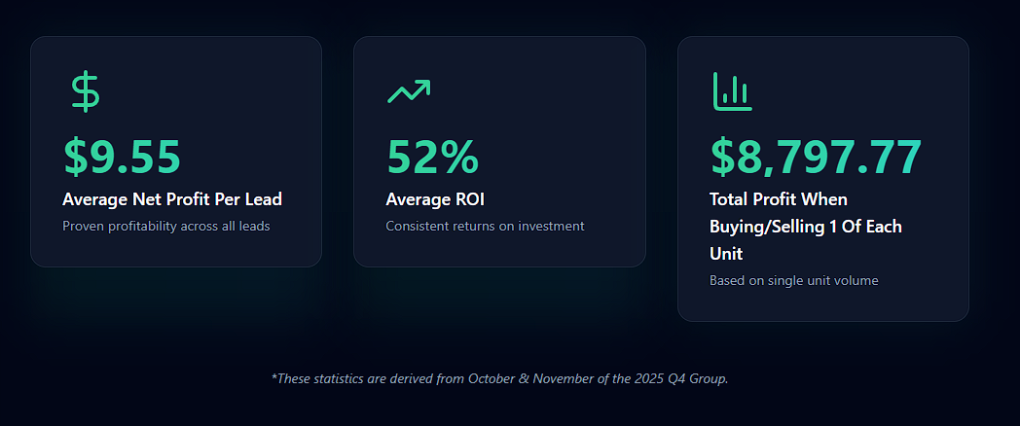1020x426 pixels.
Task: Click the bar chart icon
Action: tap(733, 91)
